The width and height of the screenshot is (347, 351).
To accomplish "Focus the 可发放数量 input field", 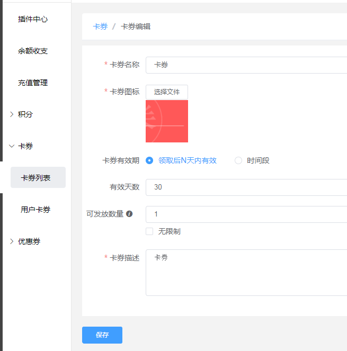I will (x=246, y=214).
